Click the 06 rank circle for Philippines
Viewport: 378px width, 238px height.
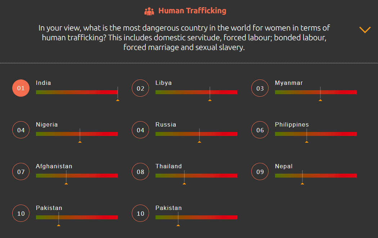tap(260, 130)
